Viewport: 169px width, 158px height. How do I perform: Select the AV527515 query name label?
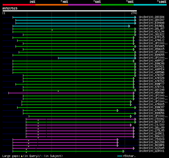(x=10, y=8)
